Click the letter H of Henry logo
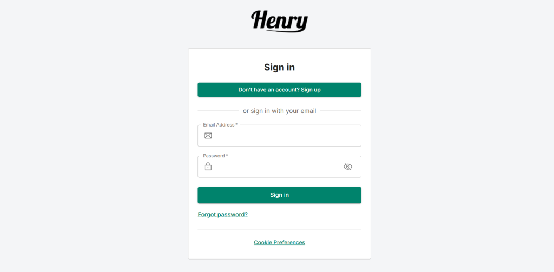The height and width of the screenshot is (272, 554). (x=260, y=20)
